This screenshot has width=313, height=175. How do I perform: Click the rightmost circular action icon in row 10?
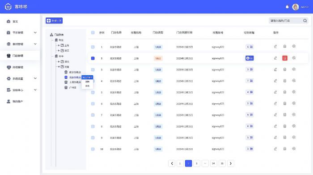(294, 149)
